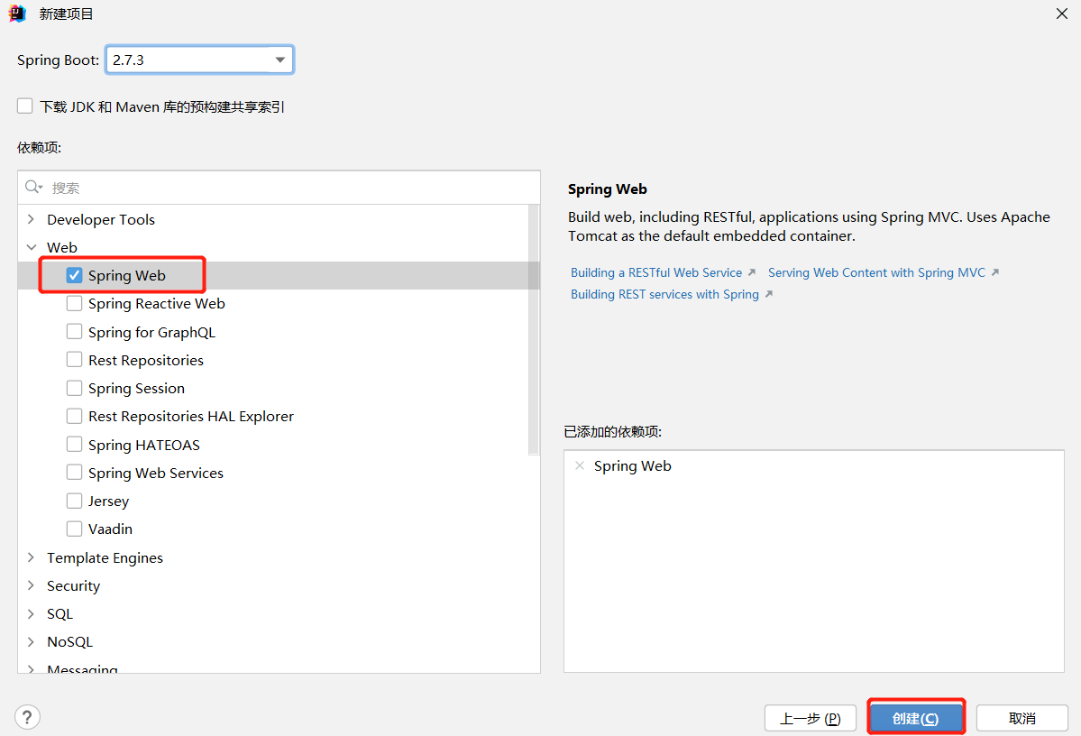1081x736 pixels.
Task: Click the Create (创建) button
Action: [915, 718]
